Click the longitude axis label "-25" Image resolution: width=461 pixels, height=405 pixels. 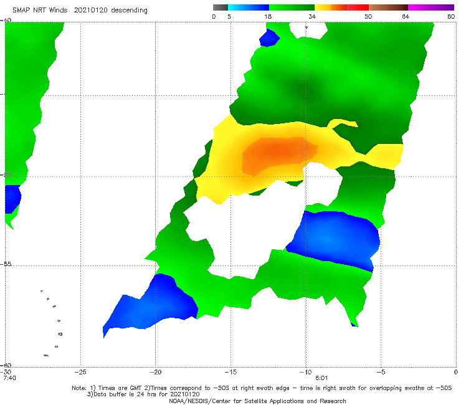[x=80, y=372]
